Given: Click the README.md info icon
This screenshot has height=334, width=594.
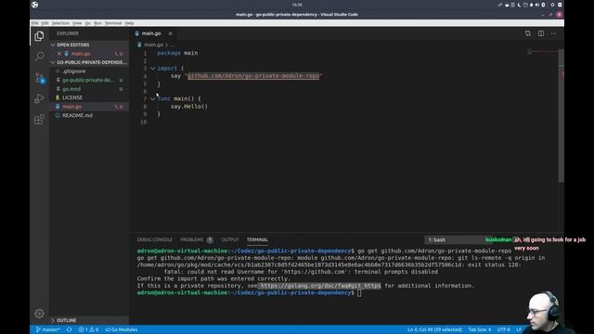Looking at the screenshot, I should 58,115.
